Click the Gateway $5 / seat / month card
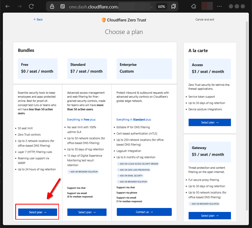This screenshot has width=252, height=228. click(210, 152)
